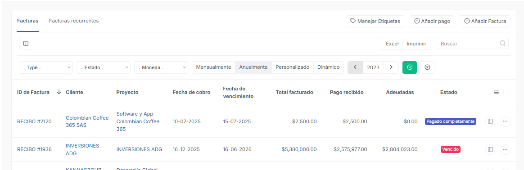Screen dimensions: 524x170
Task: Clear filters with the circled X button
Action: 427,67
